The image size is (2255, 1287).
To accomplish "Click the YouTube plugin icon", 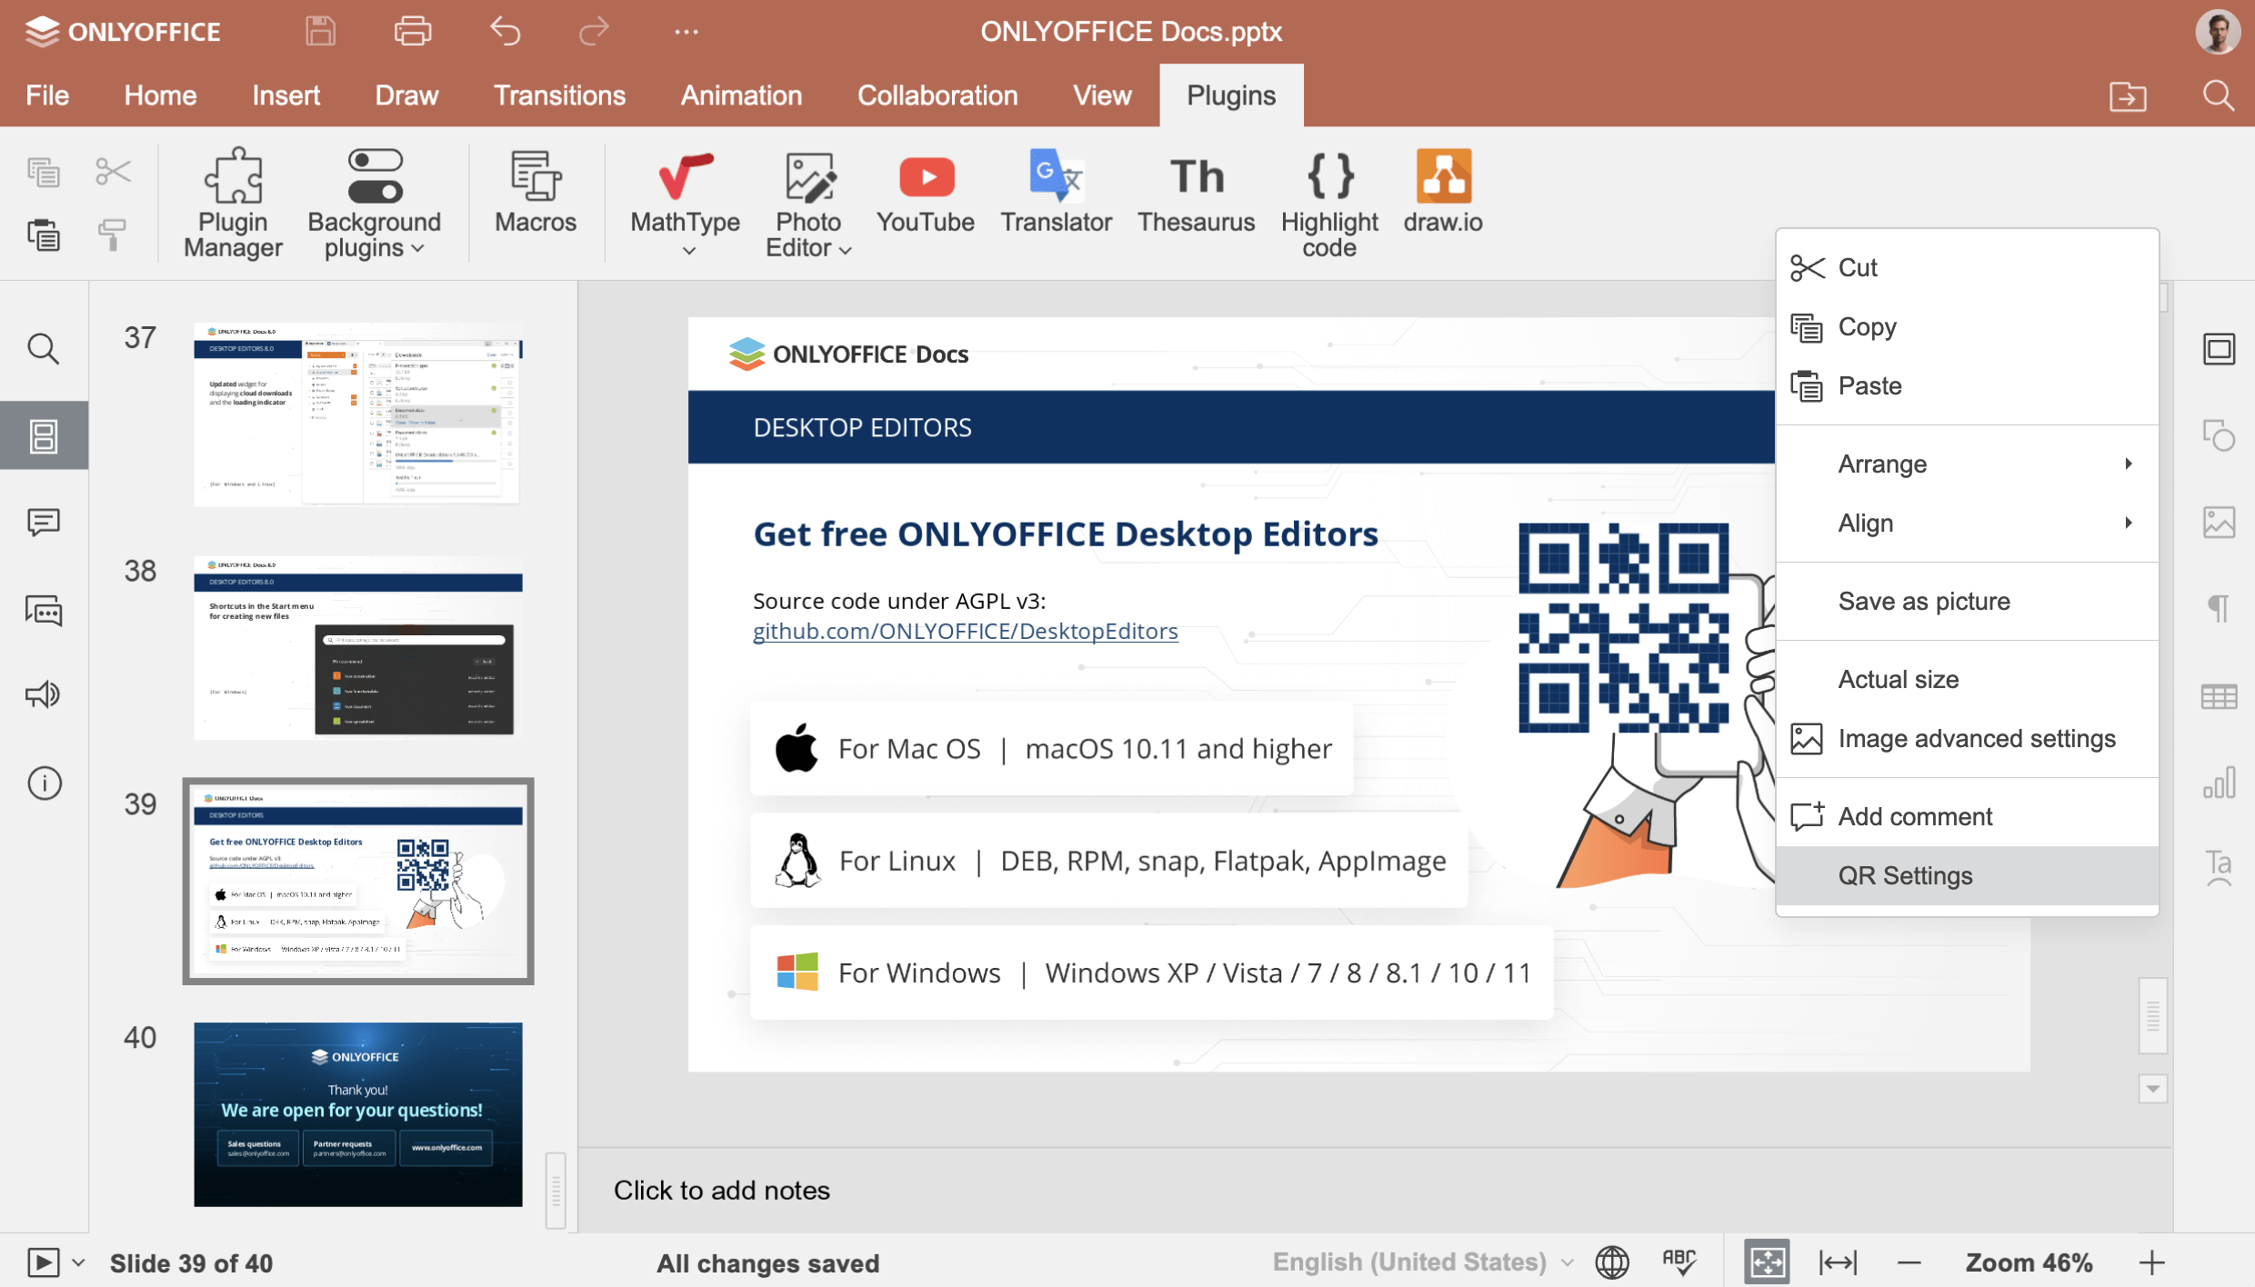I will pos(923,185).
